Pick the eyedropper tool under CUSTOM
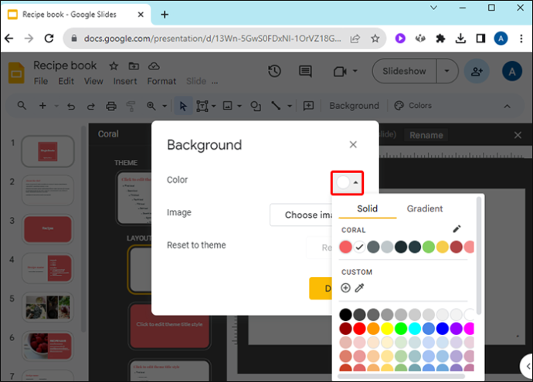 pos(359,288)
